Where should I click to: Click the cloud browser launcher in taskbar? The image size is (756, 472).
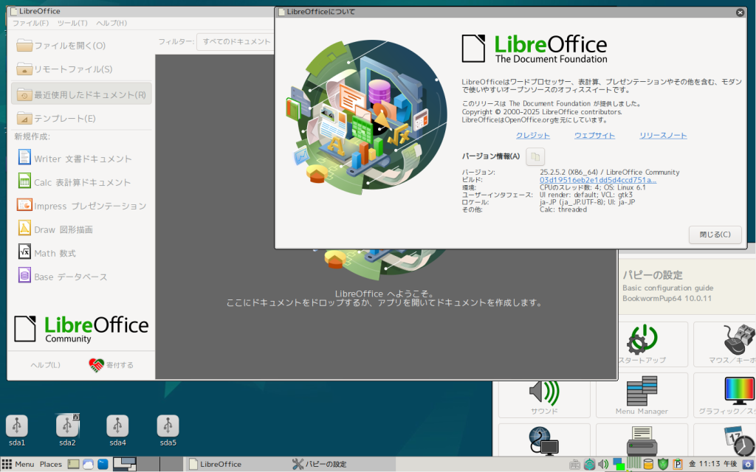pyautogui.click(x=88, y=465)
